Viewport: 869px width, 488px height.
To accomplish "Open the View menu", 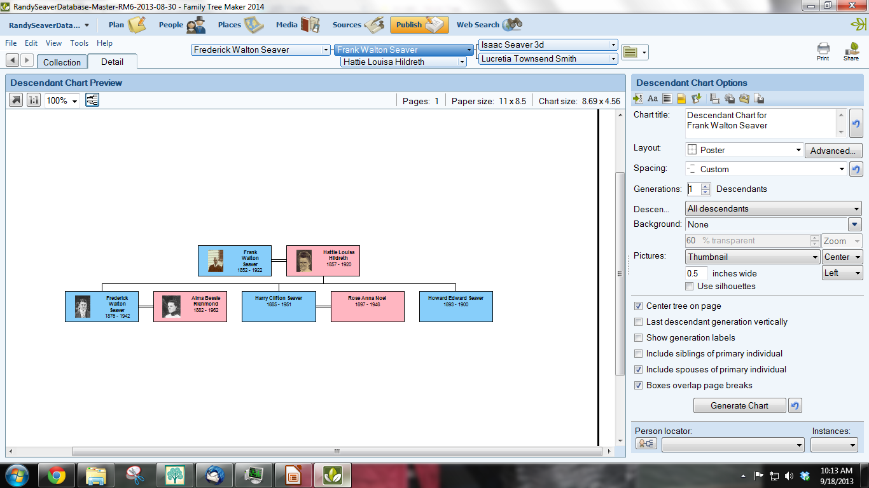I will 54,43.
